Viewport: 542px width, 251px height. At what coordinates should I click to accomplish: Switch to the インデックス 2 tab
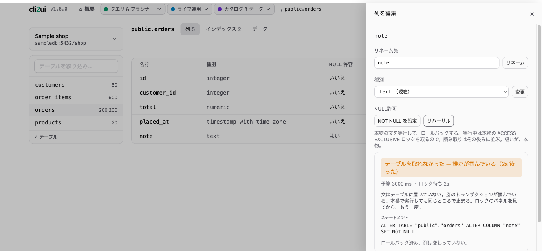click(x=223, y=29)
